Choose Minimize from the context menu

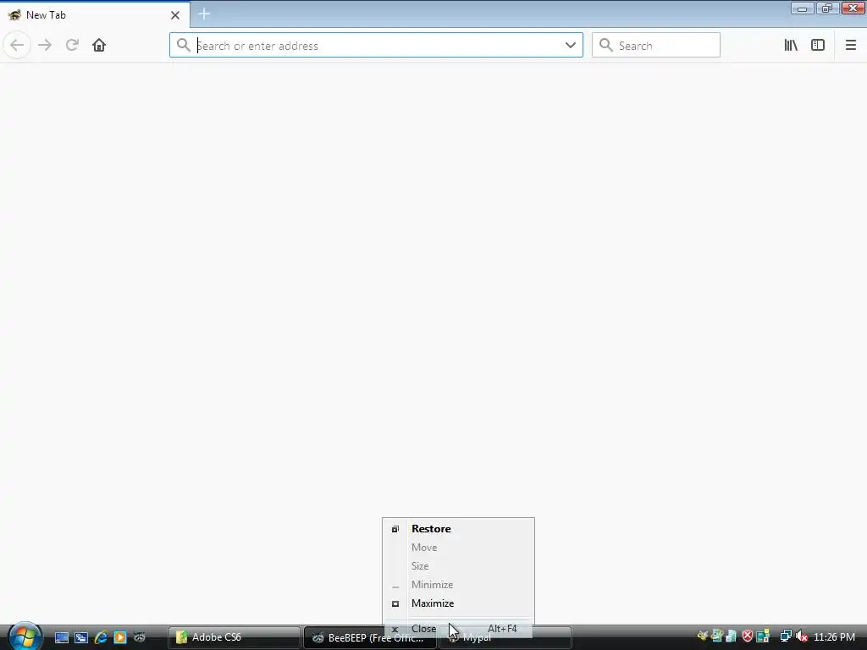point(458,585)
